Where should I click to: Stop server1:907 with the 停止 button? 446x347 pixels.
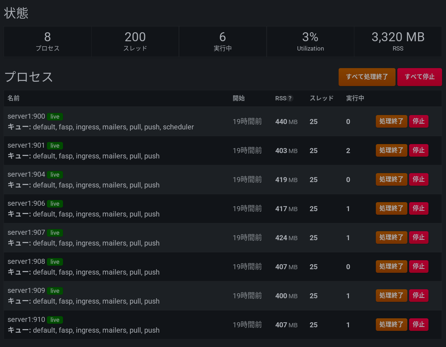418,238
